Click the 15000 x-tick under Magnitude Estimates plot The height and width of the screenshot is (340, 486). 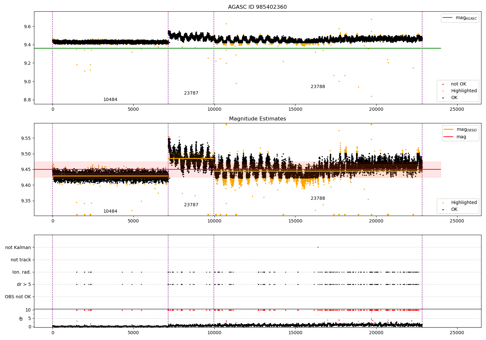pyautogui.click(x=295, y=221)
